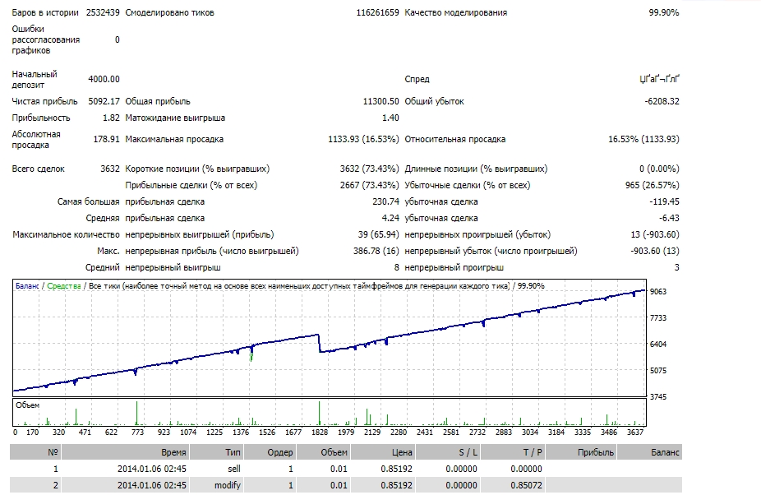This screenshot has height=495, width=761.
Task: Click the 9063 balance axis label
Action: coord(658,292)
